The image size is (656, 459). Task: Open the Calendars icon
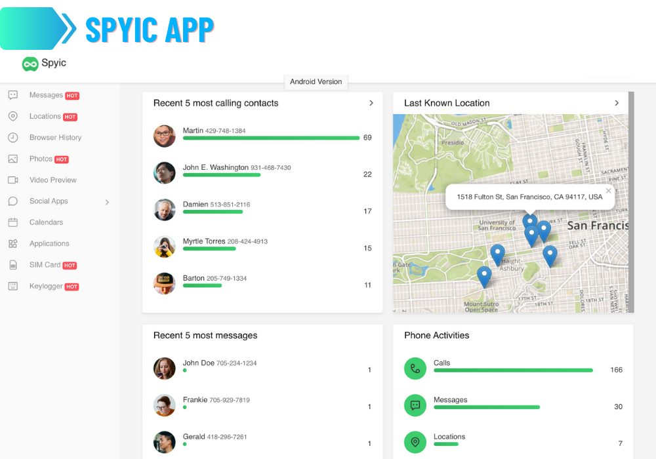click(12, 222)
